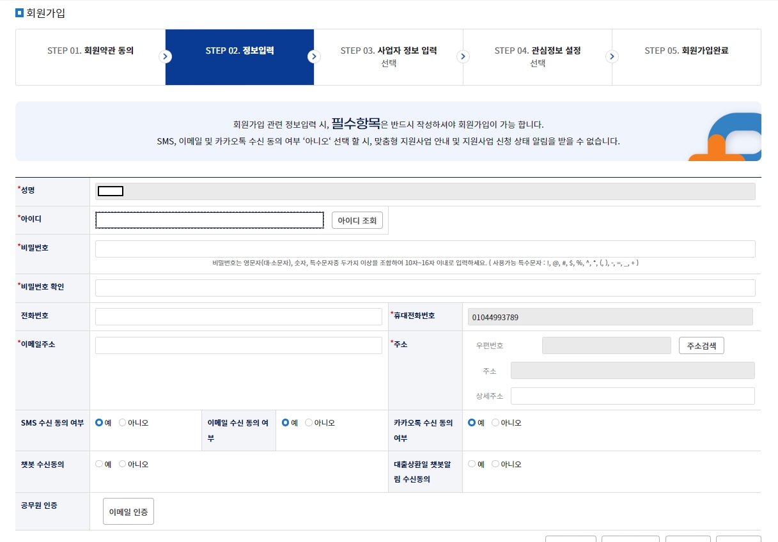Click the blue chevron arrow after STEP 01
The width and height of the screenshot is (778, 542).
(166, 56)
